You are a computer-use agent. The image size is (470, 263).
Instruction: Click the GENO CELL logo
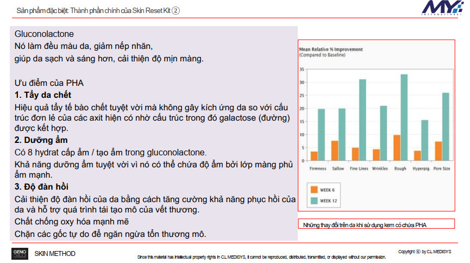(x=20, y=254)
